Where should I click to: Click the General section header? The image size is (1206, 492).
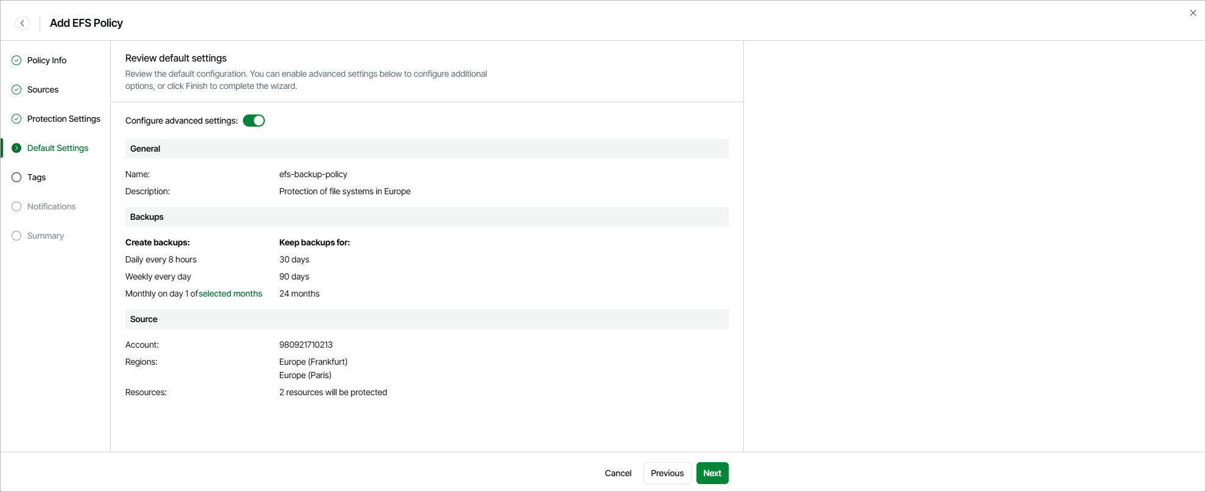pos(145,149)
